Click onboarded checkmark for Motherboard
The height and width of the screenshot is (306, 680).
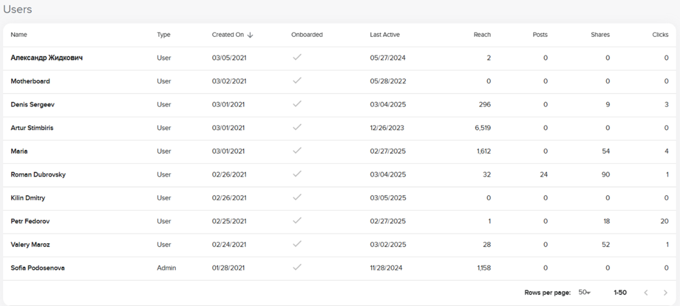coord(297,81)
